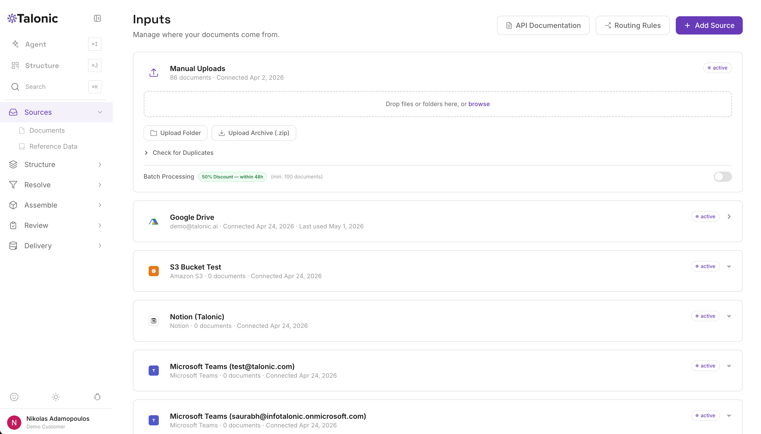The image size is (761, 434).
Task: Click the Manual Uploads active badge
Action: [x=717, y=68]
